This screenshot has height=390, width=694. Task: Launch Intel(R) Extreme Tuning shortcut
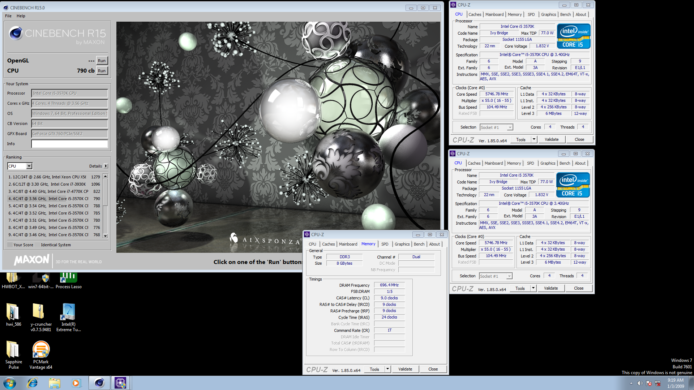pos(68,317)
